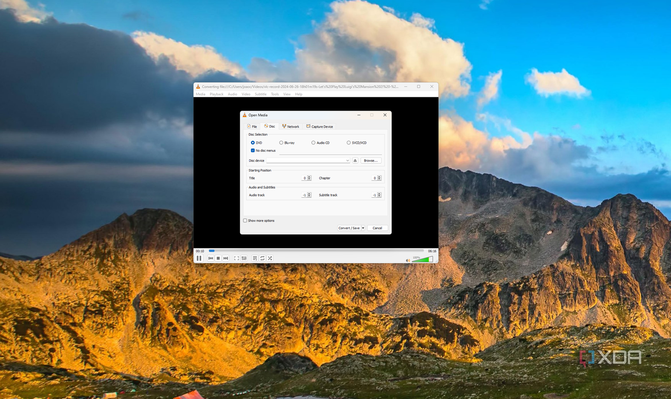Switch to the Disc tab
671x399 pixels.
[x=270, y=126]
